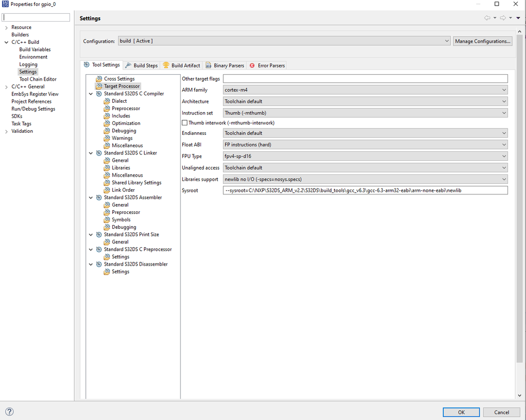The width and height of the screenshot is (526, 420).
Task: Switch to the Build Artifact tab
Action: [x=182, y=65]
